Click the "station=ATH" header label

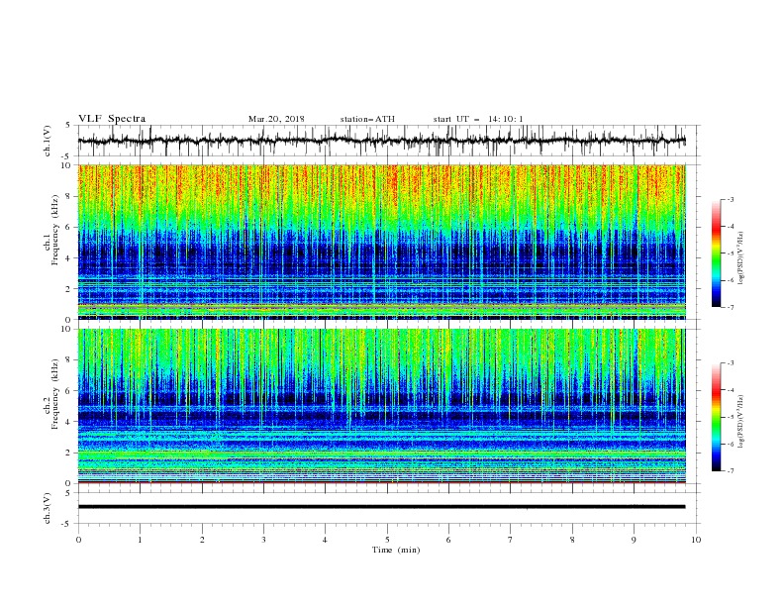(367, 119)
